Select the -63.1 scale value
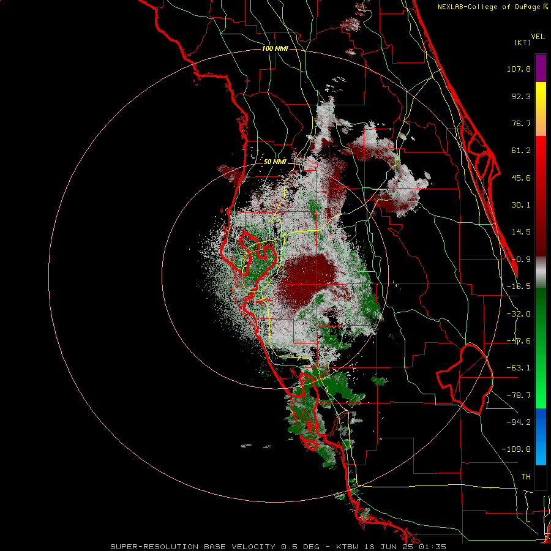 pos(519,368)
